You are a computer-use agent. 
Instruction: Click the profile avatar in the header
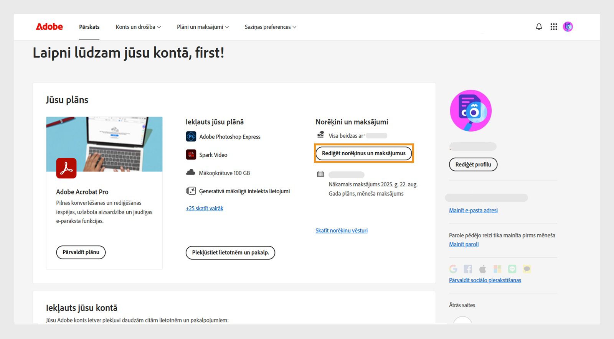[568, 26]
